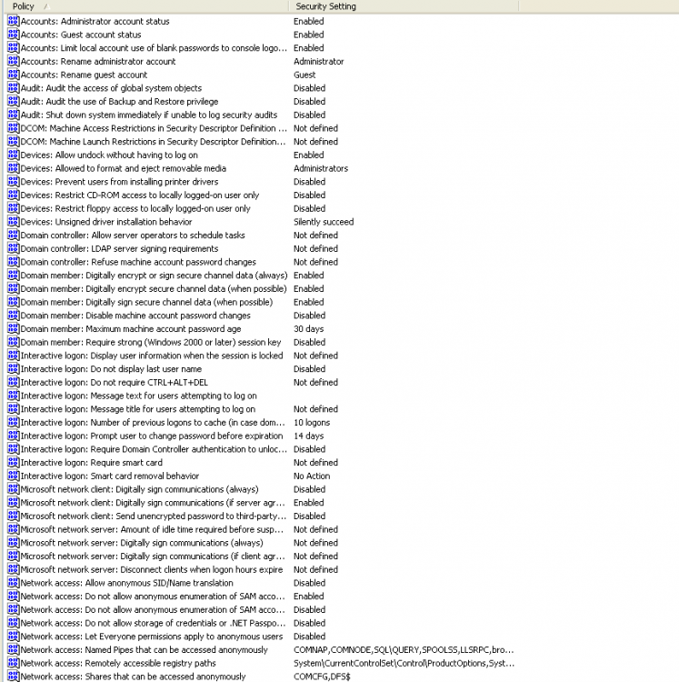Select the icon of Devices: Allow undock without having to log on
This screenshot has width=679, height=682.
[14, 155]
